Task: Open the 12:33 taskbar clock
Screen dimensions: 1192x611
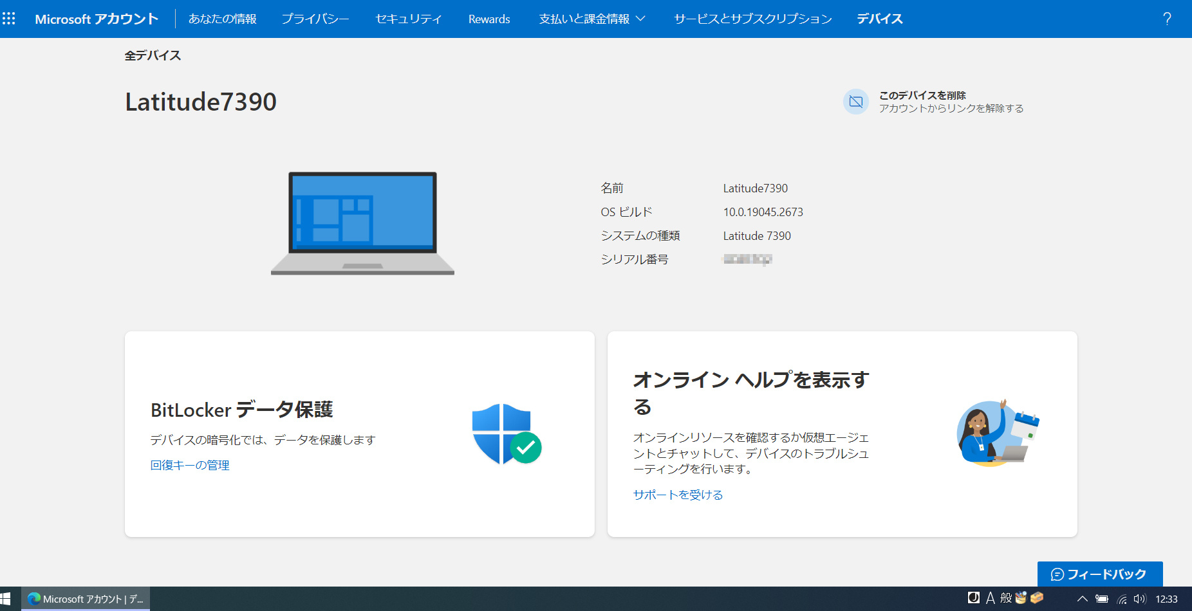Action: pyautogui.click(x=1166, y=599)
